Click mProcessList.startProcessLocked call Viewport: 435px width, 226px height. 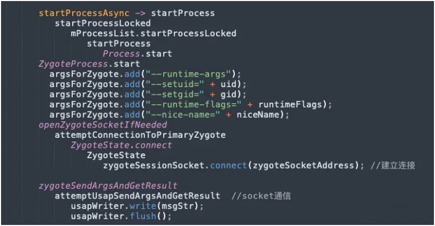point(153,34)
